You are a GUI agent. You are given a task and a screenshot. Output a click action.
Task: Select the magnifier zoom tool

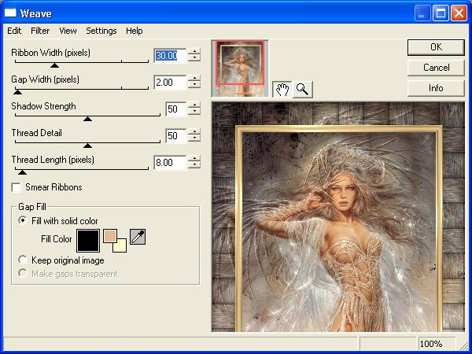pos(303,90)
